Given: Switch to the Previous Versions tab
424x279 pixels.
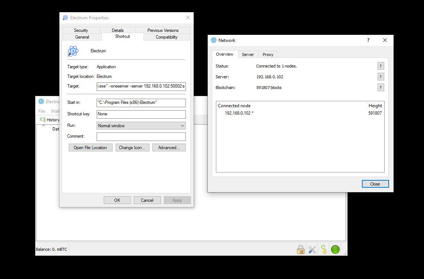Looking at the screenshot, I should (x=163, y=30).
